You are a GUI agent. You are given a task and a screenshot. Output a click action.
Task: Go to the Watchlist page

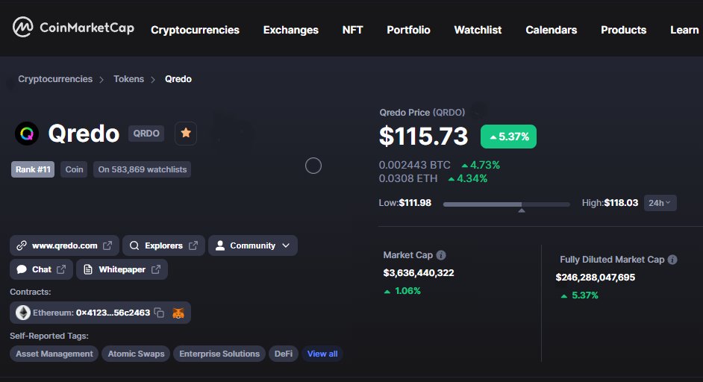478,30
